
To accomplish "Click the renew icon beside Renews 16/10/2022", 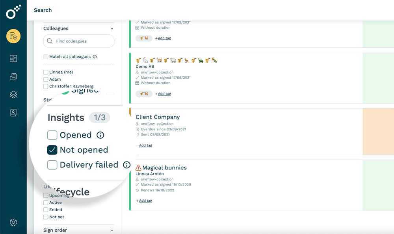I will click(x=137, y=190).
